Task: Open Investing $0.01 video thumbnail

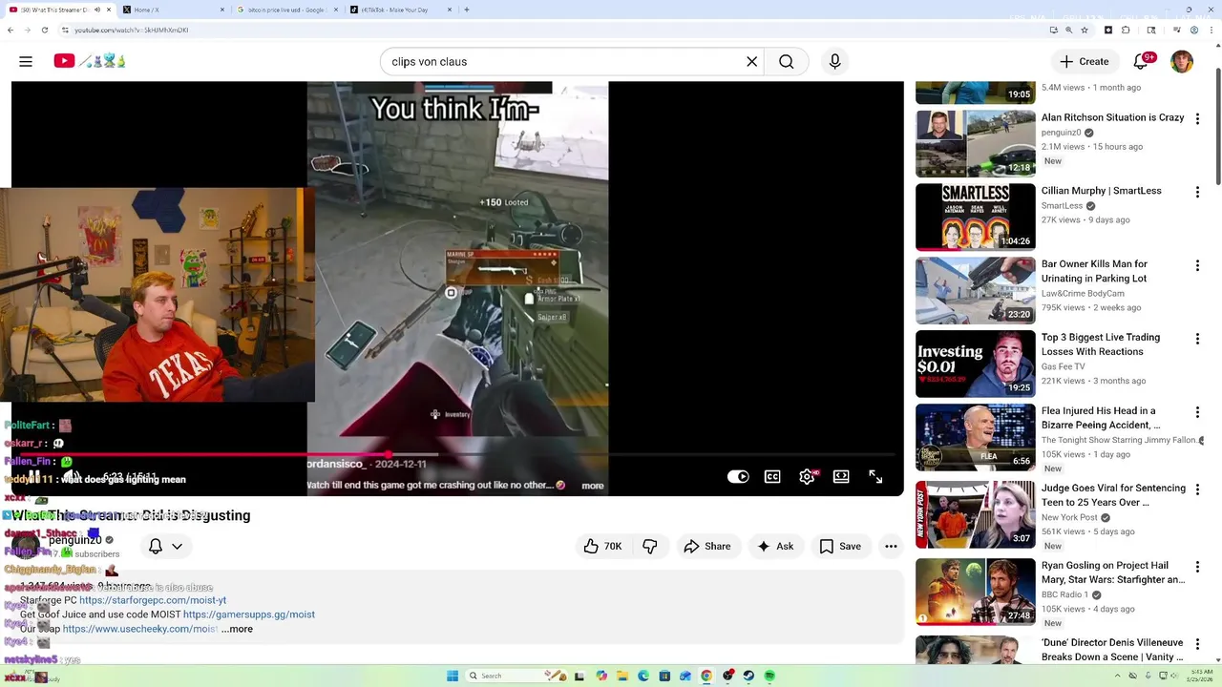Action: point(975,364)
